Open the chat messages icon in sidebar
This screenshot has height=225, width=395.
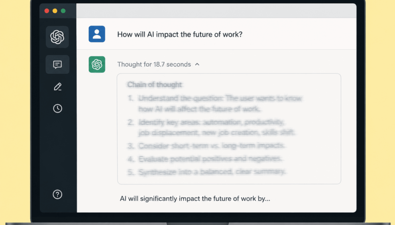coord(57,65)
